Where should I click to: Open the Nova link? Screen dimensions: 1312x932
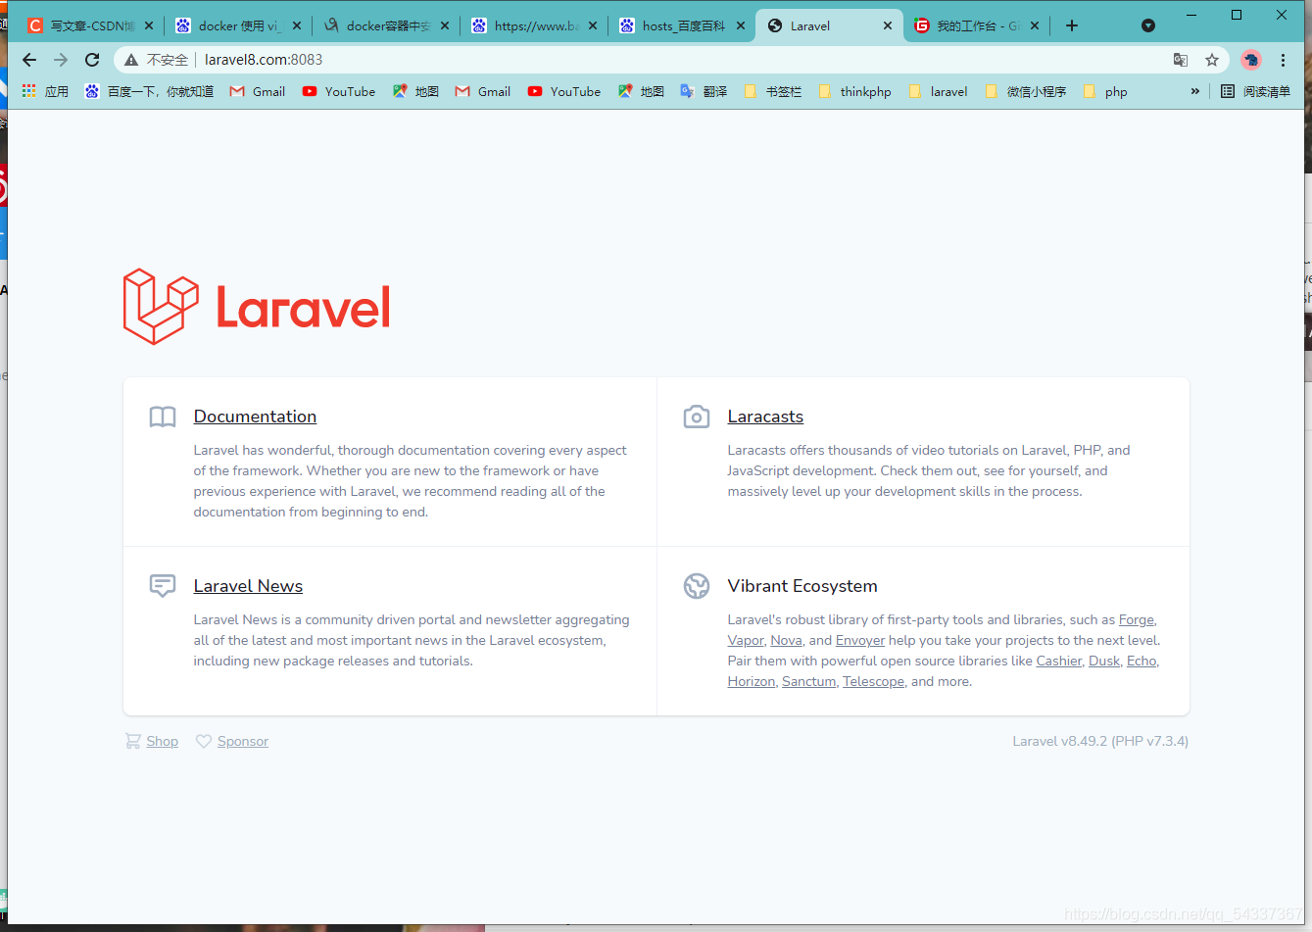(x=786, y=640)
